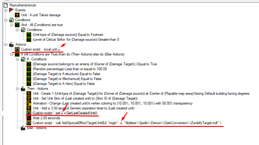
Task: Select the 'Add a 3.00 second' timer text
Action: [x=83, y=108]
